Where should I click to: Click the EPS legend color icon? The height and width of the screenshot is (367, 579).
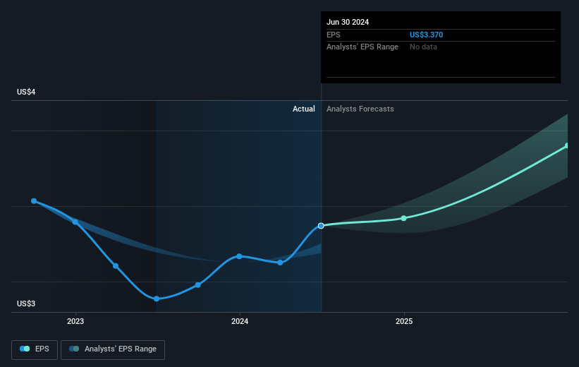coord(25,349)
